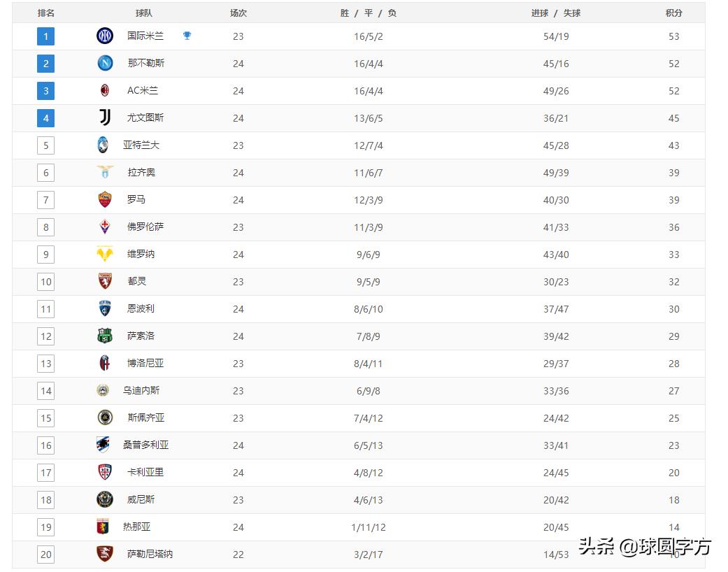The width and height of the screenshot is (728, 572).
Task: Click the rank 20 number box
Action: tap(46, 555)
